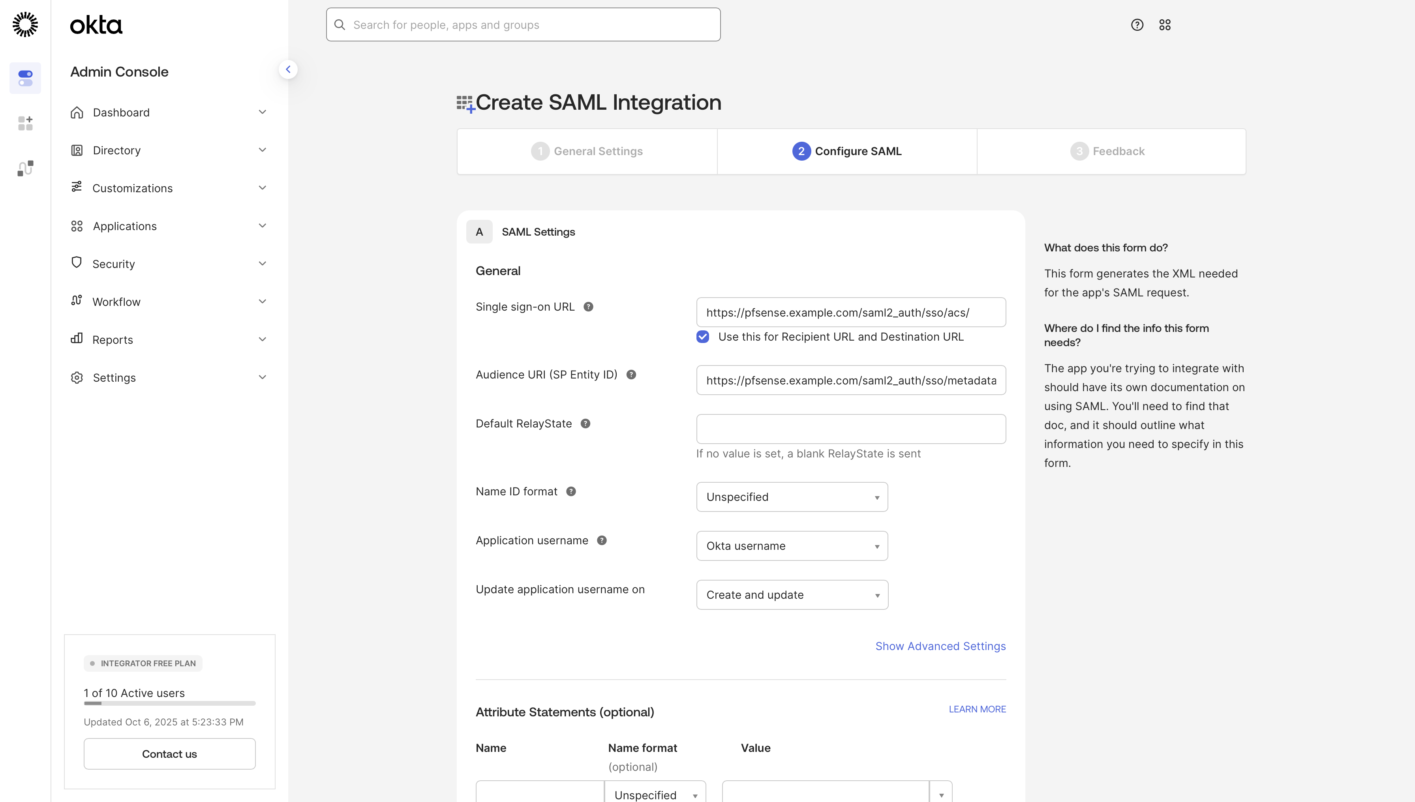Viewport: 1415px width, 802px height.
Task: Open the Add Apps icon in the left rail
Action: click(25, 123)
